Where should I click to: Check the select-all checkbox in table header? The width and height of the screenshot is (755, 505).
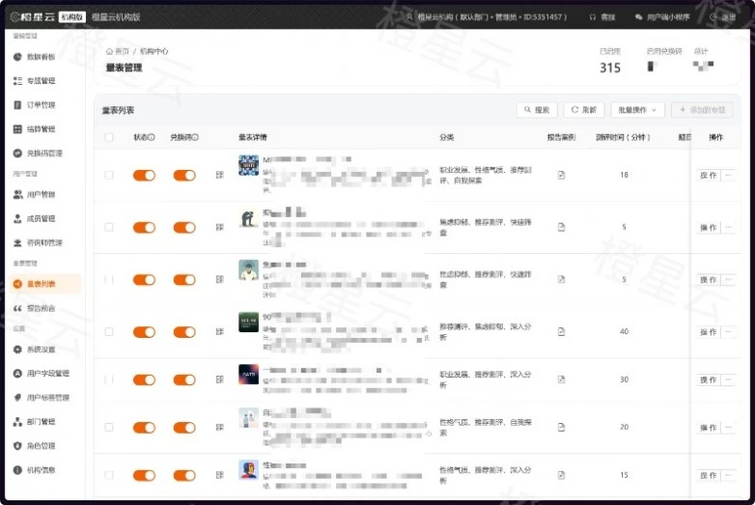108,137
